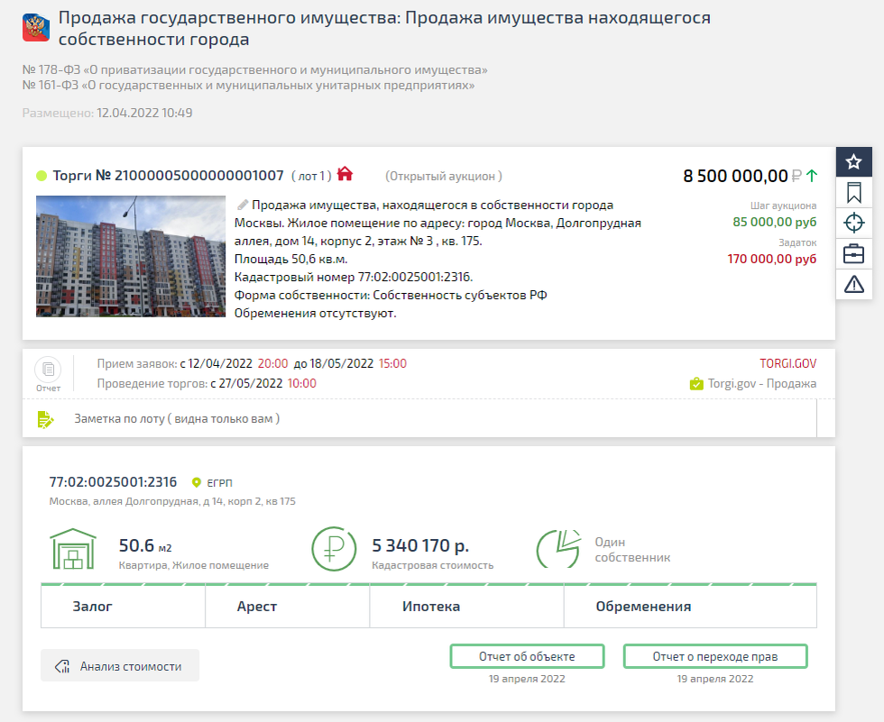Click the crosshair target icon in sidebar

(x=853, y=223)
